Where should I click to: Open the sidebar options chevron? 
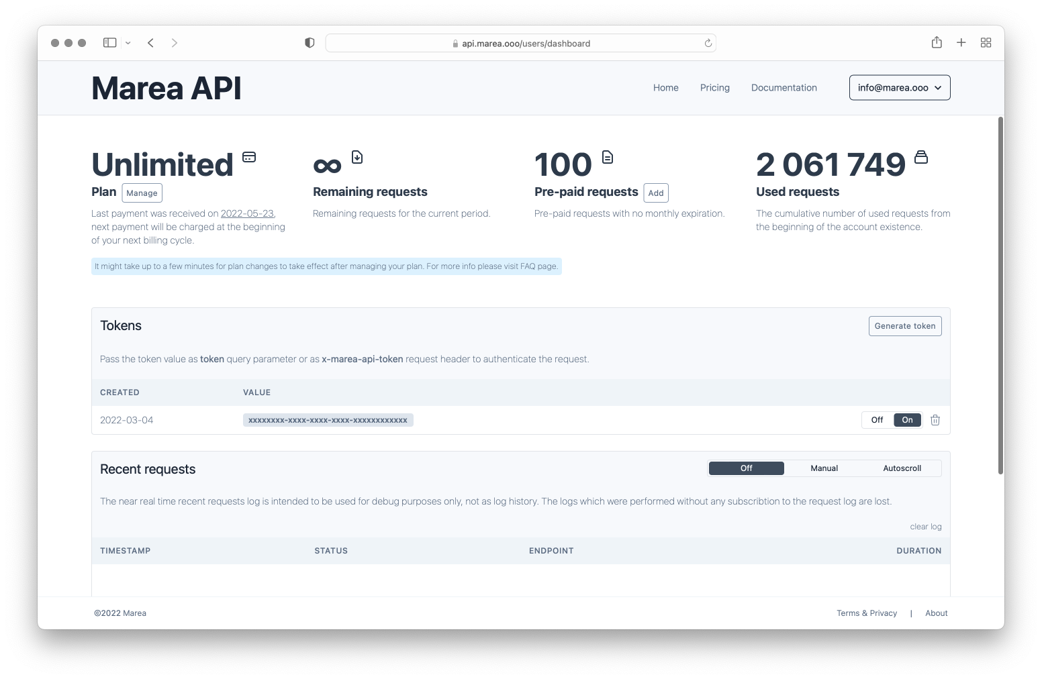click(128, 43)
